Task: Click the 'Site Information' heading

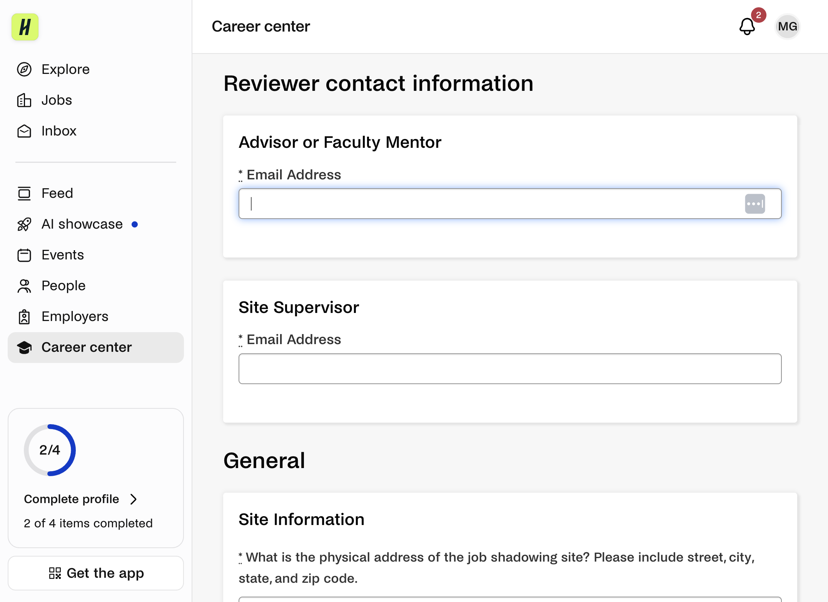Action: [x=301, y=520]
